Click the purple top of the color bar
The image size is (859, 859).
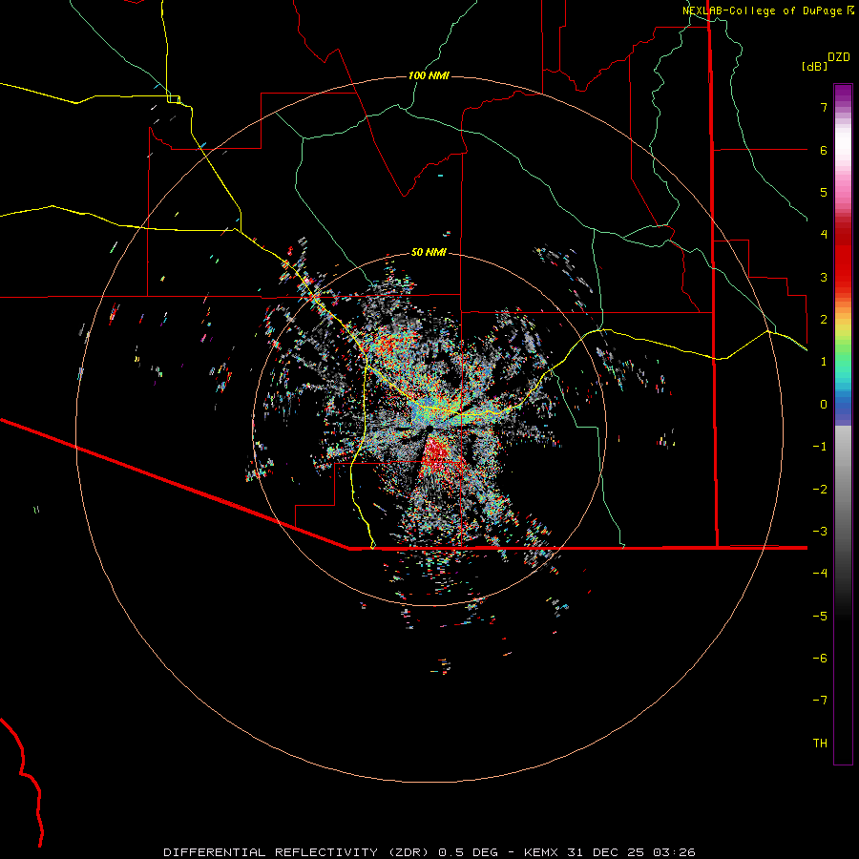point(843,94)
